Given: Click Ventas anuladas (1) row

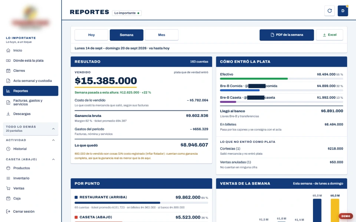Looking at the screenshot, I should [x=281, y=164].
